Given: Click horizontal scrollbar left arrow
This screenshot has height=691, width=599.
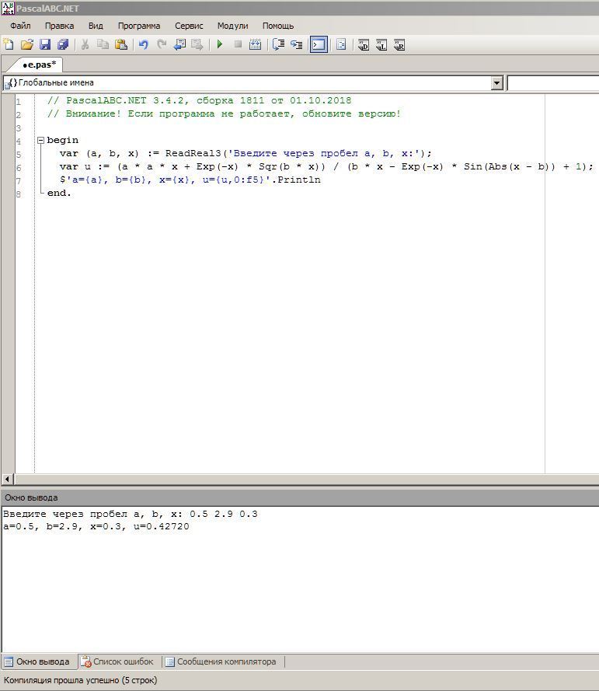Looking at the screenshot, I should tap(8, 479).
